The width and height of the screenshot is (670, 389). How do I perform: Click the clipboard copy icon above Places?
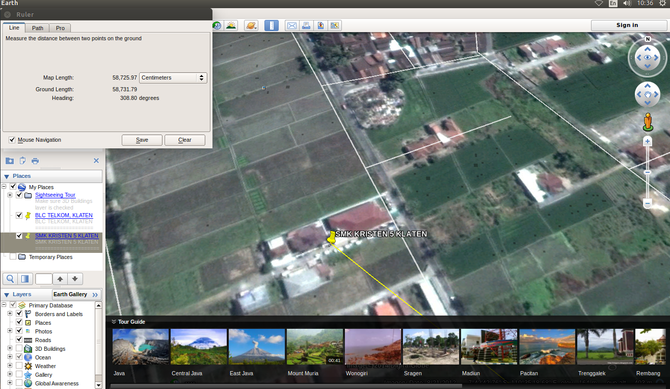click(x=22, y=161)
